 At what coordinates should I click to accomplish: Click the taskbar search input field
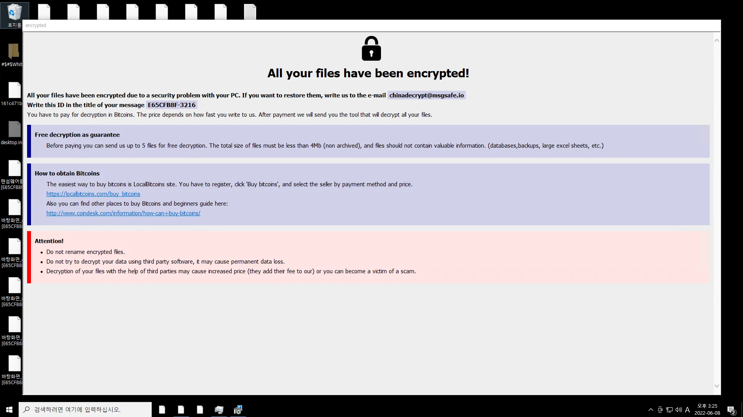[85, 410]
